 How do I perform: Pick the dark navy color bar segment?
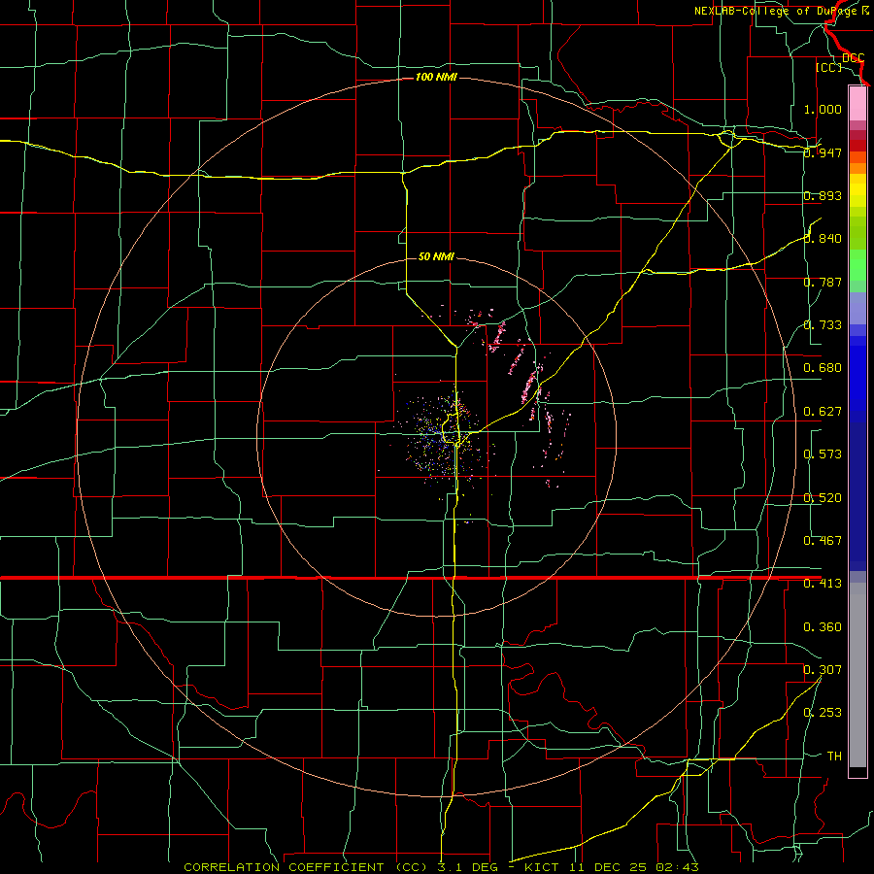pos(857,490)
